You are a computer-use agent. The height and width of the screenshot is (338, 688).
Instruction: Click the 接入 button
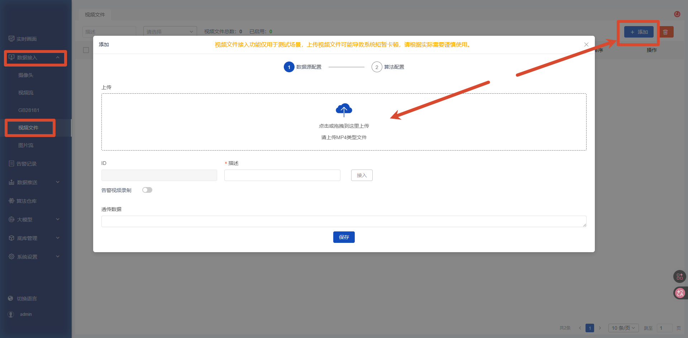(362, 175)
